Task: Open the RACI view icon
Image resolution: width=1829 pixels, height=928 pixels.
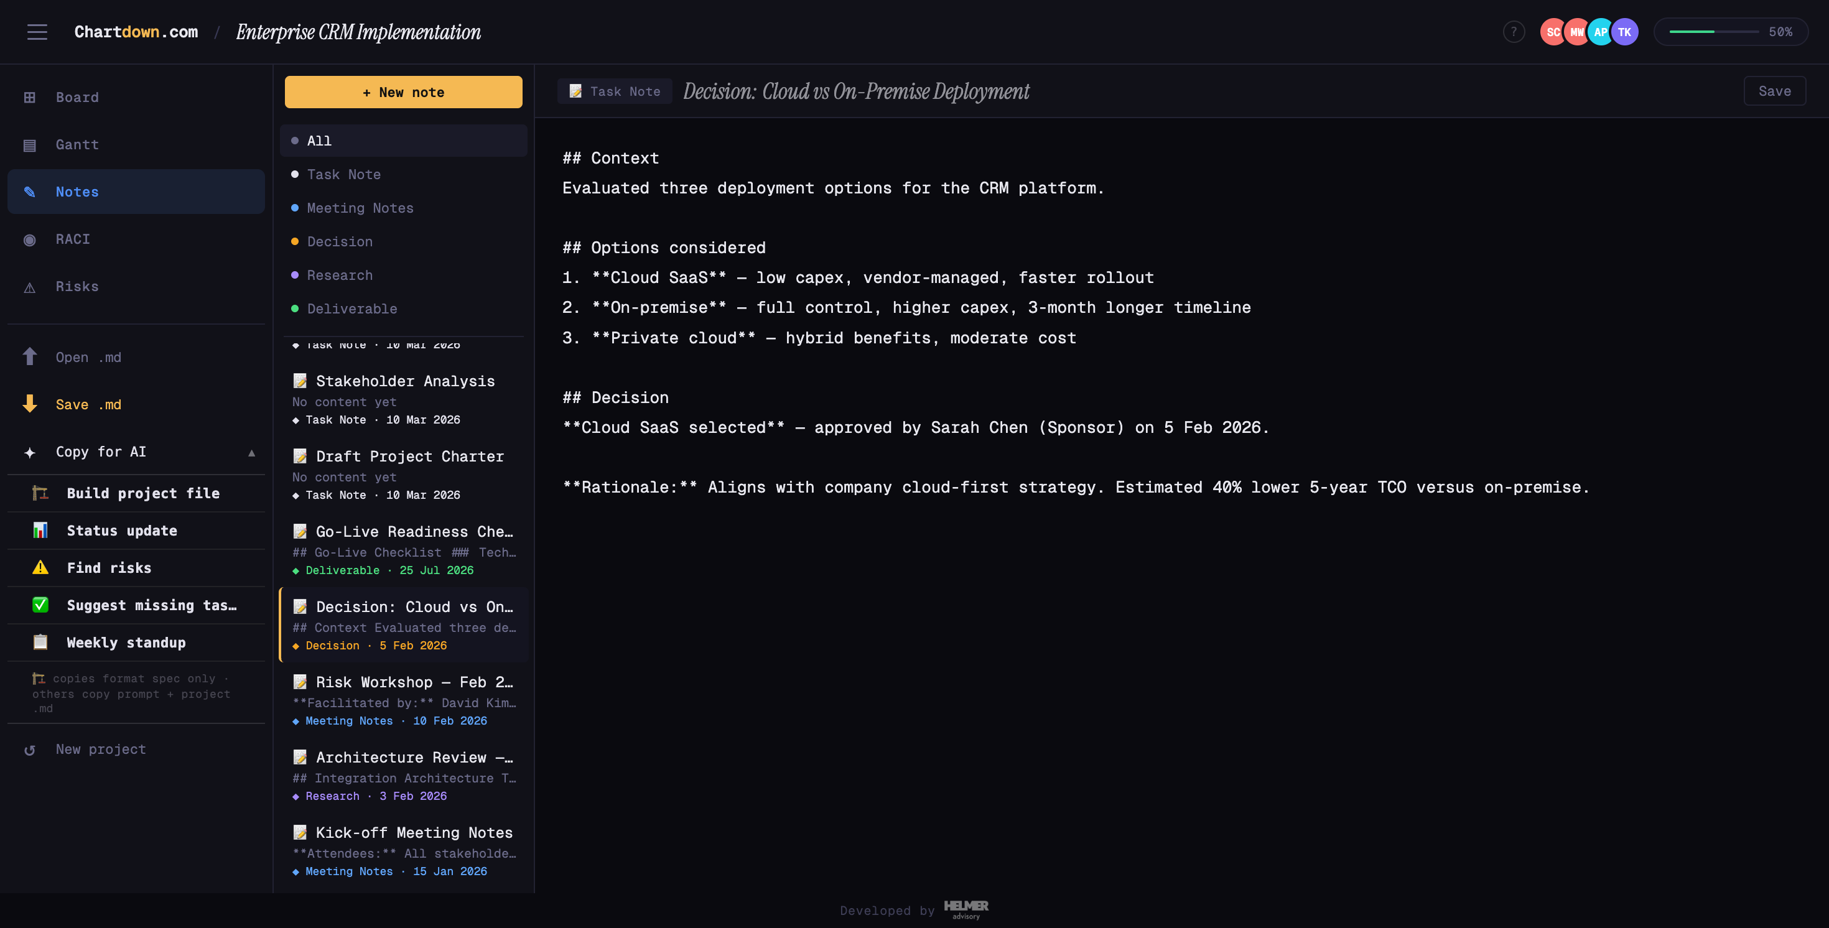Action: (30, 239)
